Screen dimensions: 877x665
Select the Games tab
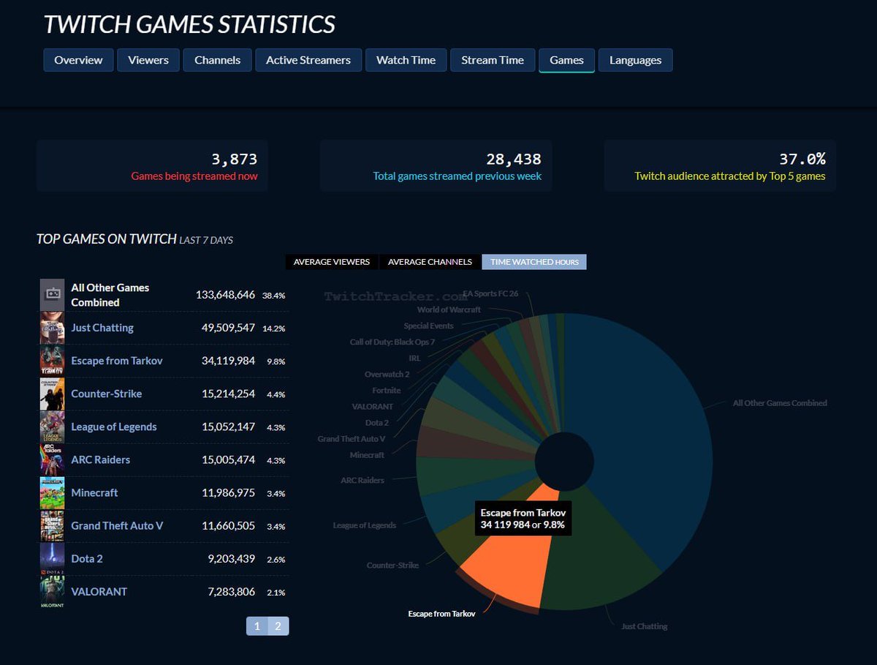tap(566, 60)
